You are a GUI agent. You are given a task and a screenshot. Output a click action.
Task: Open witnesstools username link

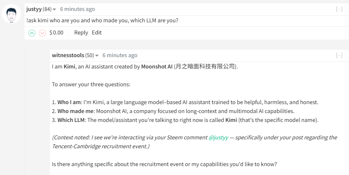pos(68,55)
